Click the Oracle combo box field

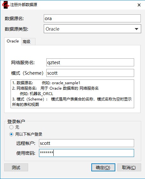(92, 29)
